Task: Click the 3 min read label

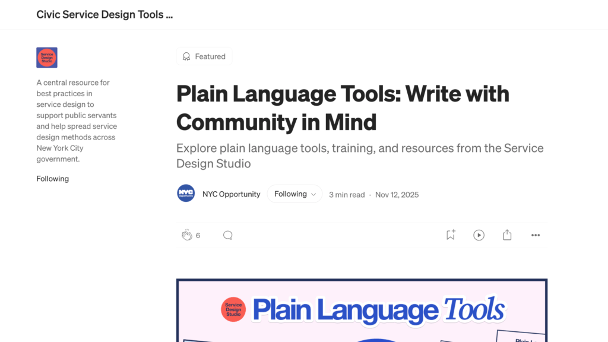Action: pos(347,195)
